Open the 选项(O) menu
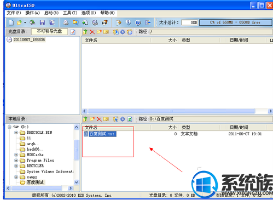This screenshot has width=273, height=200. pos(89,13)
